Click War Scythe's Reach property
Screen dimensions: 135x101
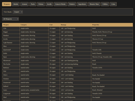pos(94,64)
